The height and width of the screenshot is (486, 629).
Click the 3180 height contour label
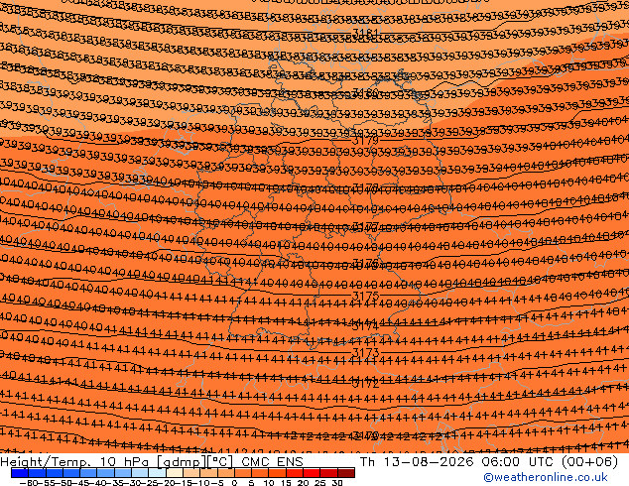365,94
